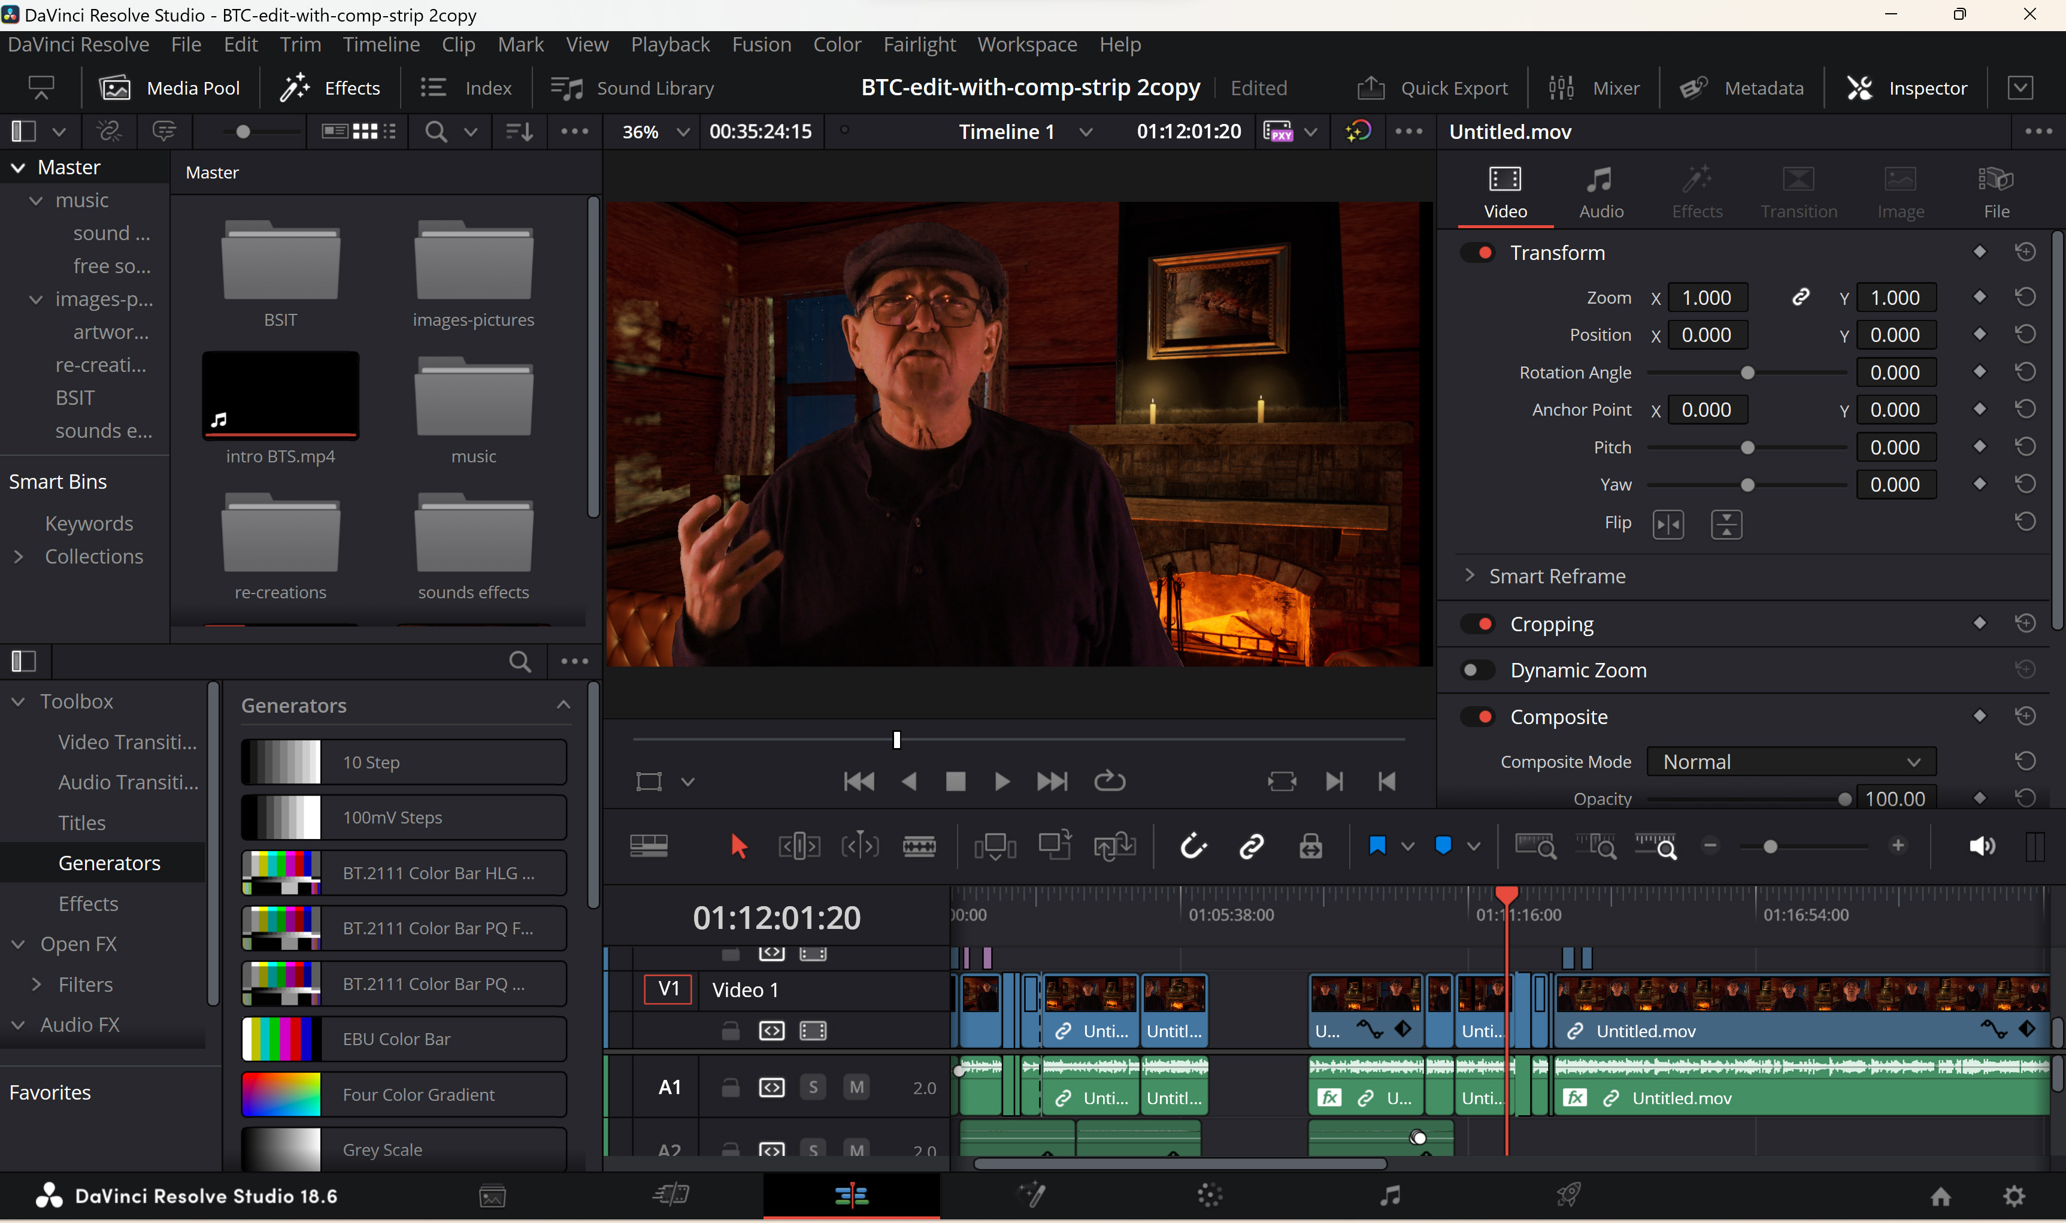Open the Playback menu
2066x1223 pixels.
(670, 44)
